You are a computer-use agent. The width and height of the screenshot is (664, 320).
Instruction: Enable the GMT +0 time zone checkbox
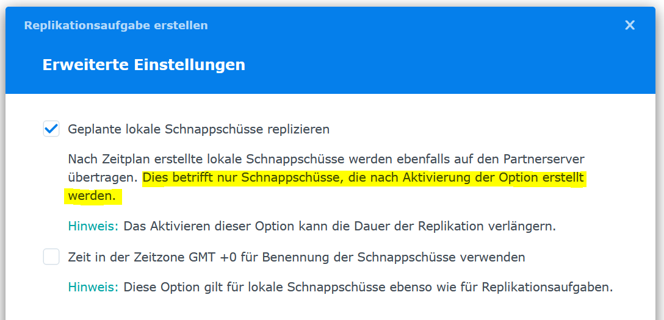[x=51, y=257]
